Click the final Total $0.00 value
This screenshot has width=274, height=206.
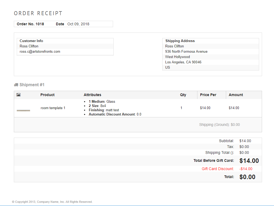coord(247,177)
